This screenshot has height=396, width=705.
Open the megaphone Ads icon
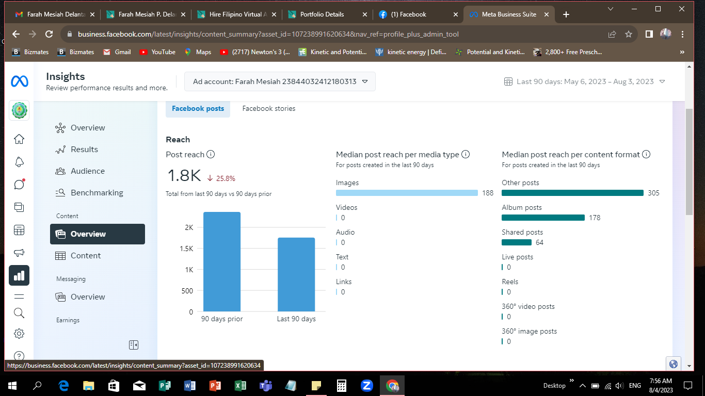pyautogui.click(x=19, y=253)
